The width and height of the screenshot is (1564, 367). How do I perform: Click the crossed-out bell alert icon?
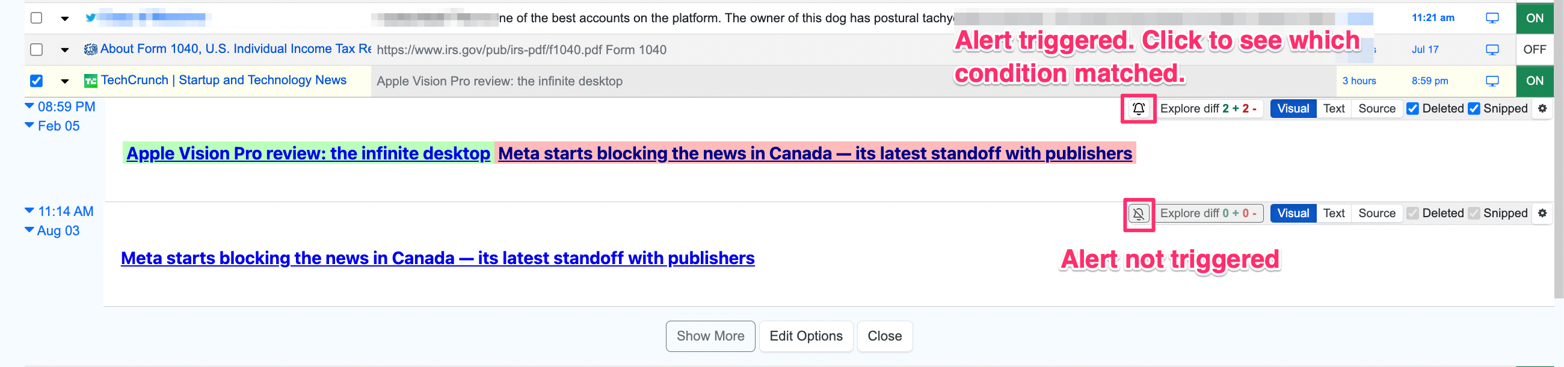point(1138,214)
